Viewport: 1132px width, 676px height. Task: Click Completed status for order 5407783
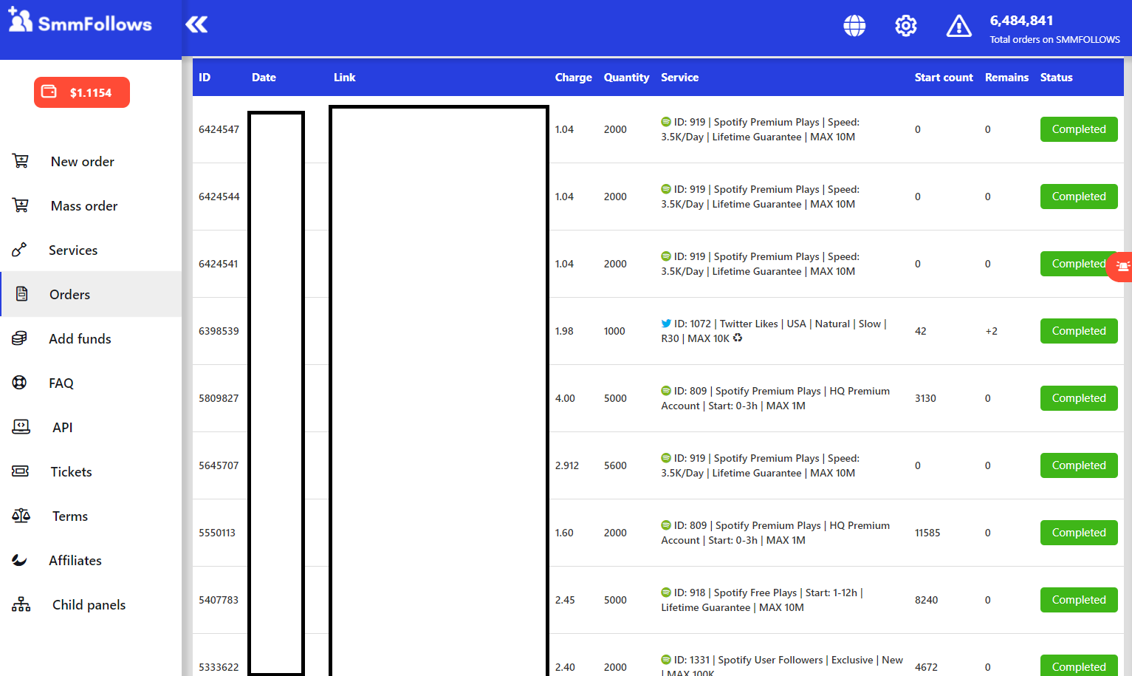pos(1079,600)
